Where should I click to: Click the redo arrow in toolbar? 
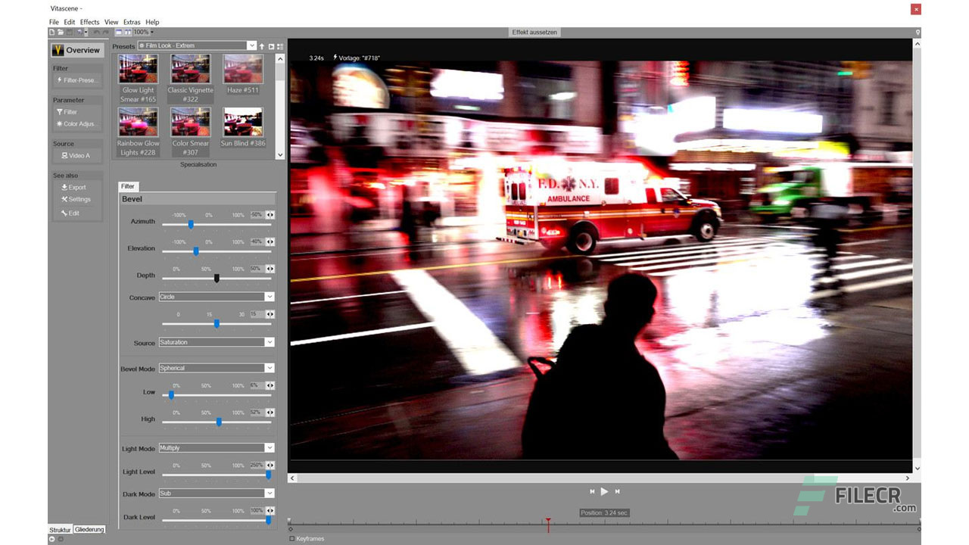point(106,33)
